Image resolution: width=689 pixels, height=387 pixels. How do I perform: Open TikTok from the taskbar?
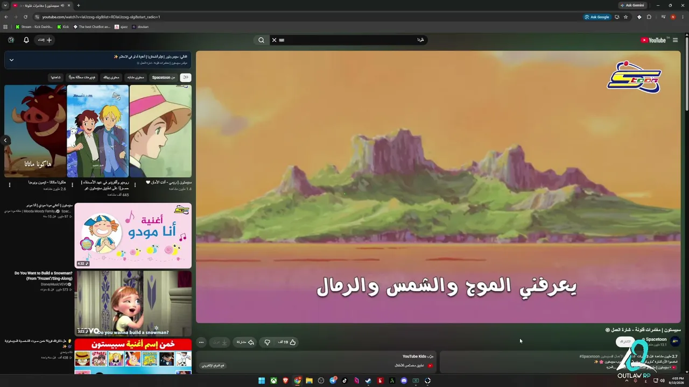(x=344, y=381)
